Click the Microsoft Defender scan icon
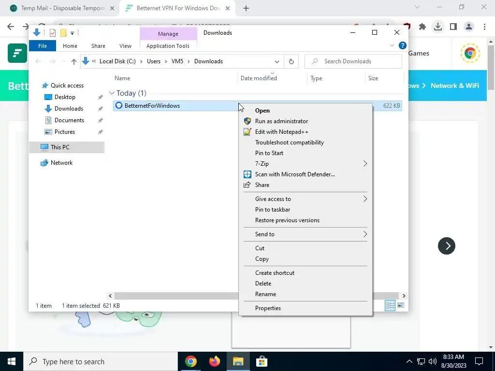The image size is (495, 371). [x=247, y=174]
